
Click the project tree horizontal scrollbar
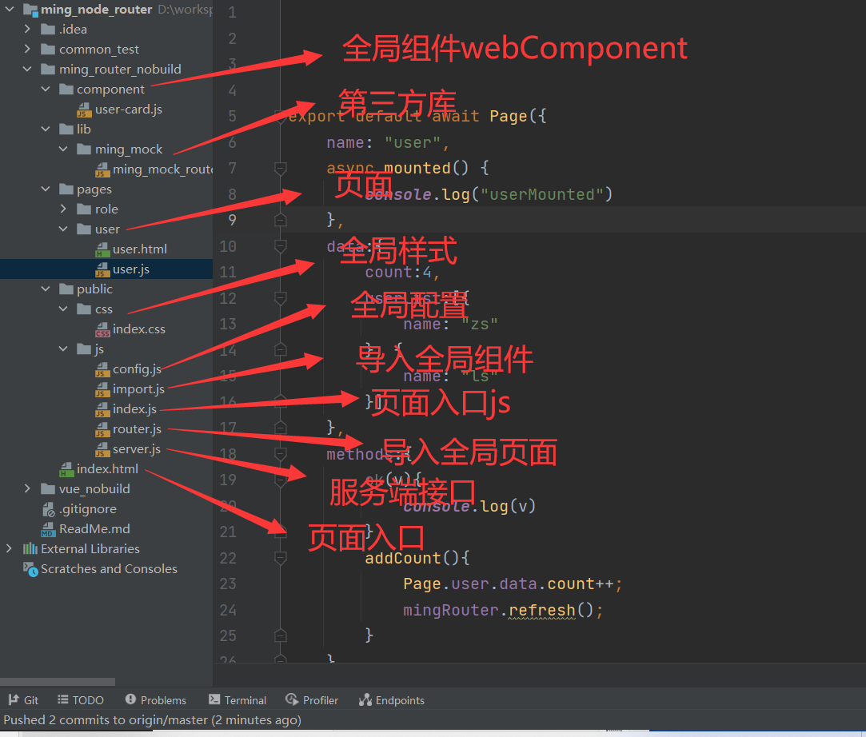(x=58, y=681)
